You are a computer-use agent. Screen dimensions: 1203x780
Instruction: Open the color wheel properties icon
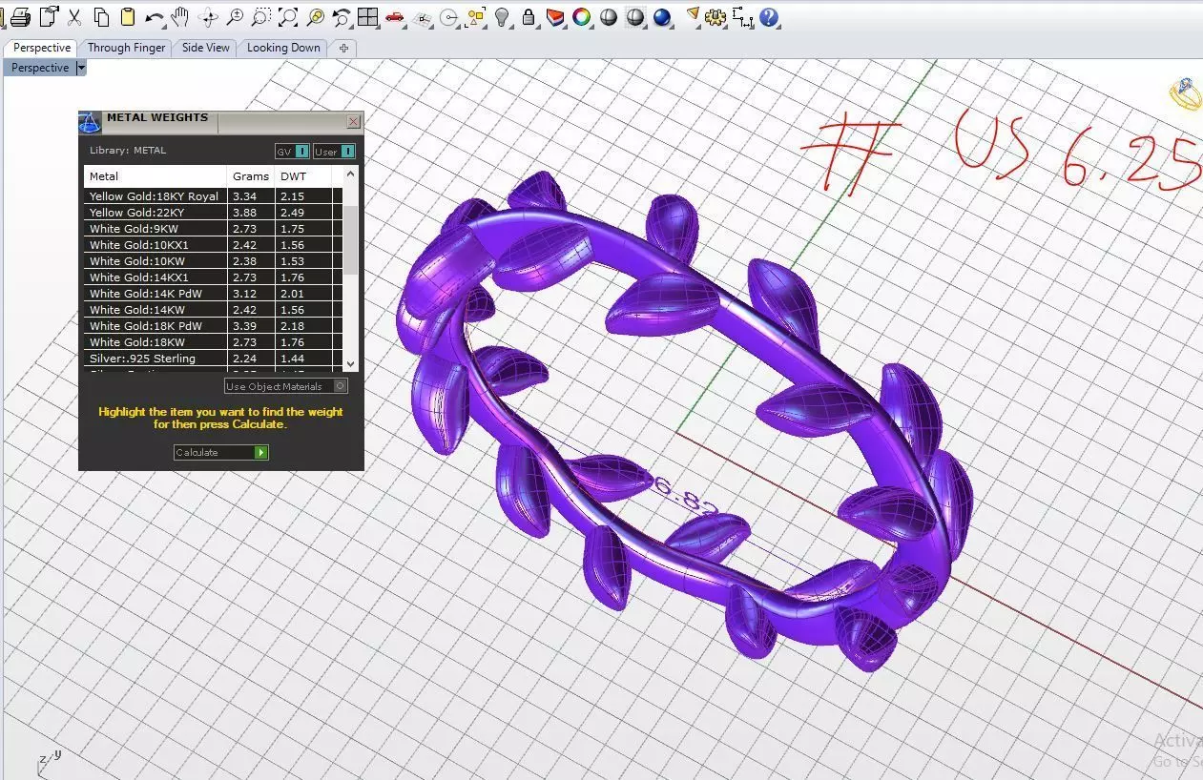581,17
